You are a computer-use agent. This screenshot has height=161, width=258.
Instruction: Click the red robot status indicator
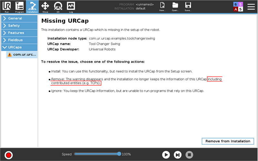pyautogui.click(x=9, y=155)
